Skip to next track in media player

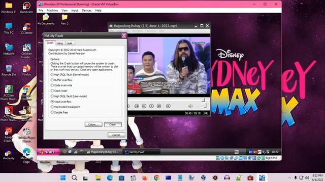(x=159, y=106)
